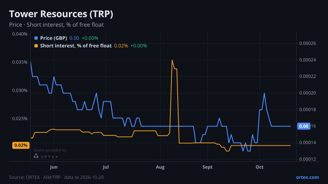Click the 0.00014 right axis label

click(x=307, y=143)
